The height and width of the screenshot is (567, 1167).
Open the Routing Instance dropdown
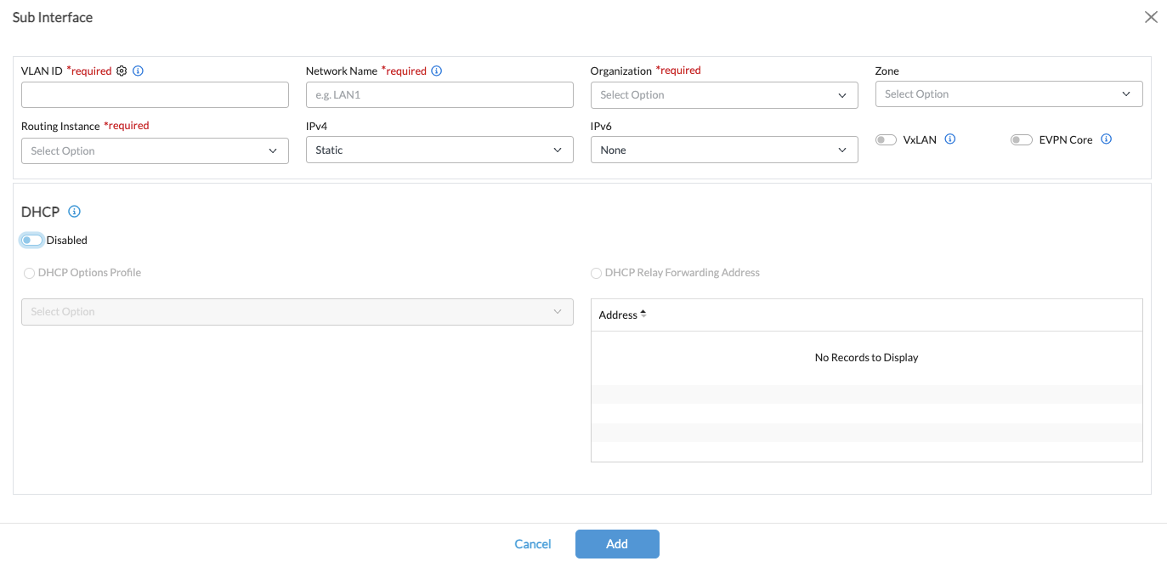(154, 150)
